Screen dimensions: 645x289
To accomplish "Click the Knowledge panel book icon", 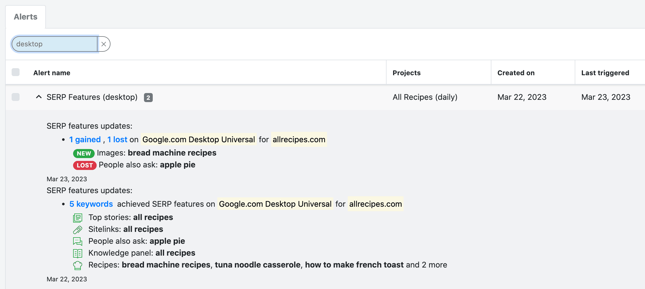I will point(78,253).
